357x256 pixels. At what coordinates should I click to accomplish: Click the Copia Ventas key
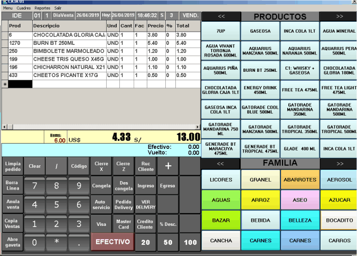[13, 223]
